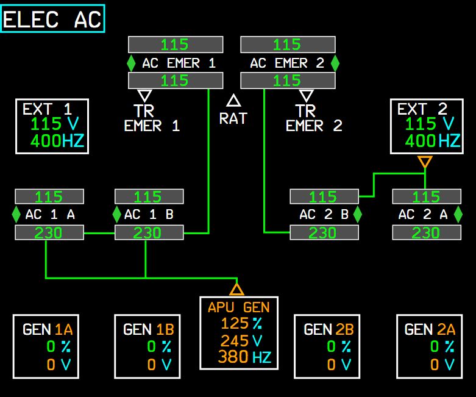The width and height of the screenshot is (476, 397).
Task: Click the APU GEN status box
Action: [x=239, y=332]
